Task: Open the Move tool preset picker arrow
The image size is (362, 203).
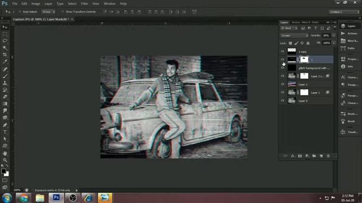Action: pos(14,12)
